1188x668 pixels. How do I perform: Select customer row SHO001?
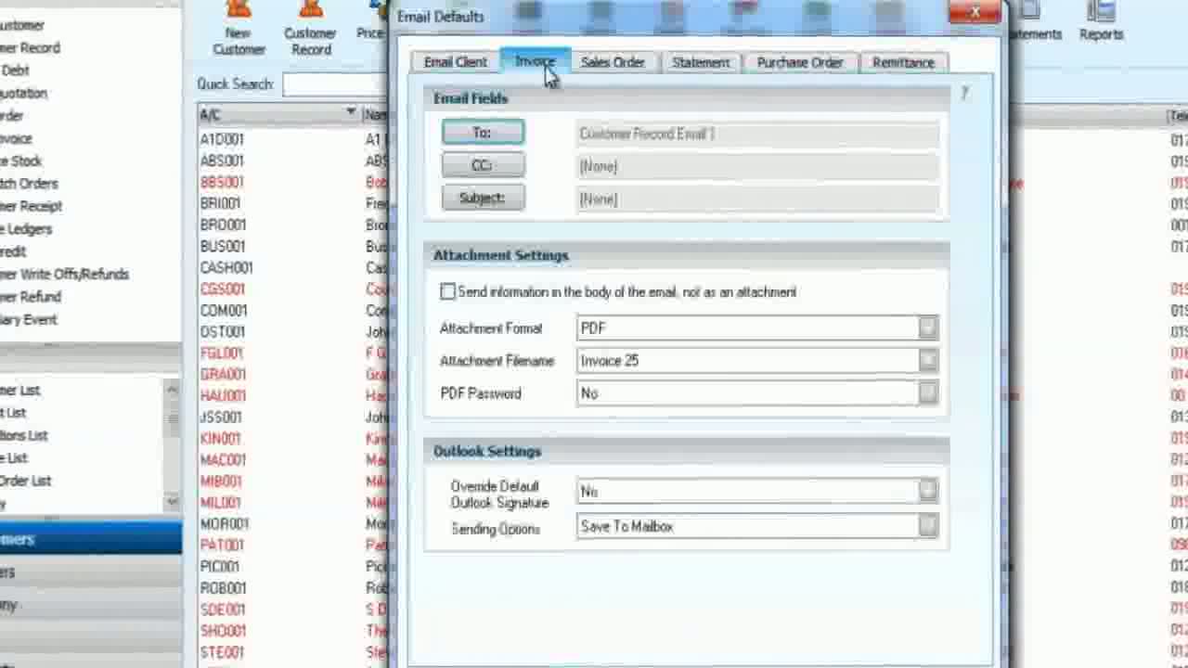tap(223, 631)
